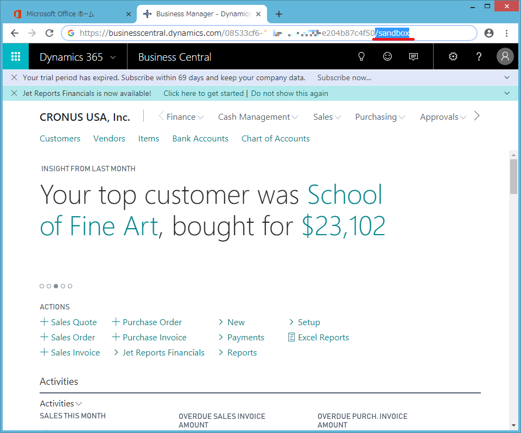The width and height of the screenshot is (521, 433).
Task: Open the Items list
Action: 149,139
